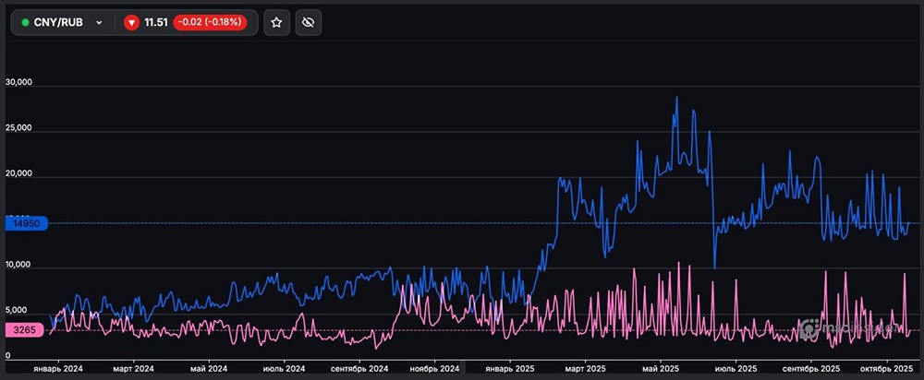Click the 10,000 y-axis label
Screen dimensions: 924x380
(x=18, y=266)
